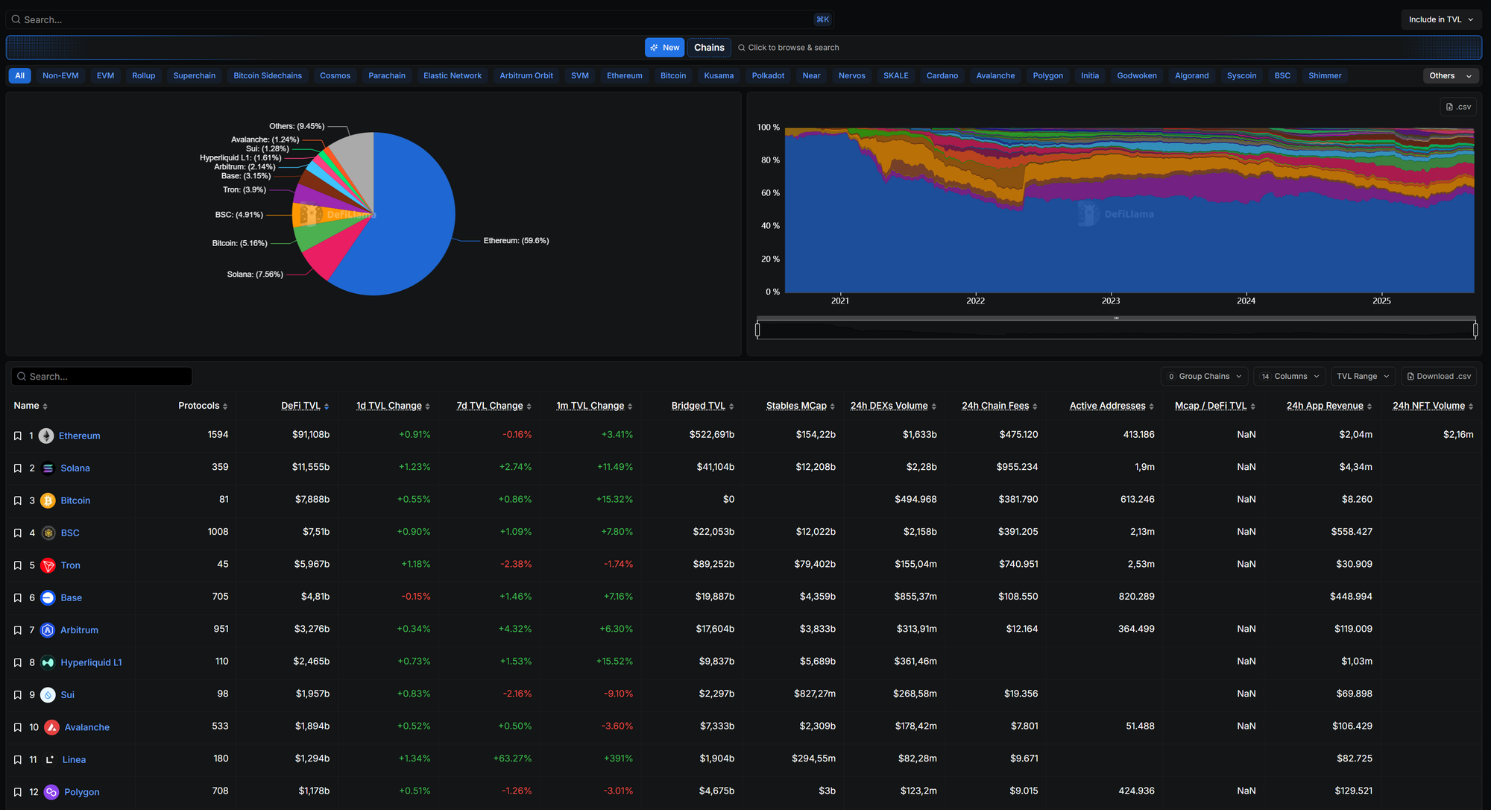Image resolution: width=1491 pixels, height=810 pixels.
Task: Select the All category filter
Action: point(20,75)
